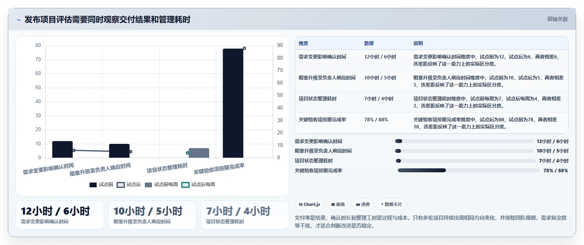584x245 pixels.
Task: Click the progress bar for 阻塞升级至负责人响应时间
Action: coord(464,151)
